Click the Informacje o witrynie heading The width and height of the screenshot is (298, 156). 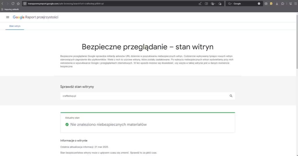click(74, 141)
